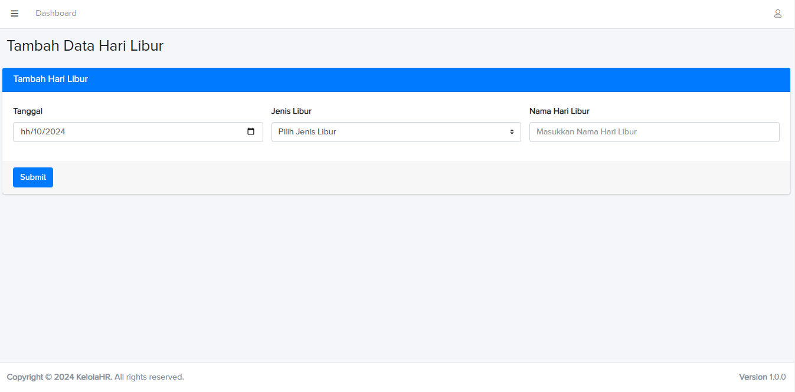Viewport: 795px width, 392px height.
Task: Select the month "10" part of the date
Action: click(38, 132)
